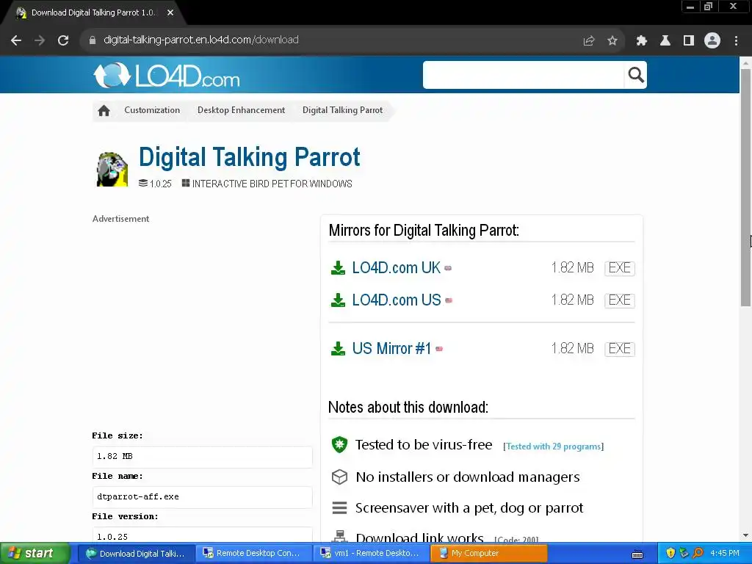Viewport: 752px width, 564px height.
Task: Click the Tested to be virus-free text
Action: pyautogui.click(x=424, y=445)
